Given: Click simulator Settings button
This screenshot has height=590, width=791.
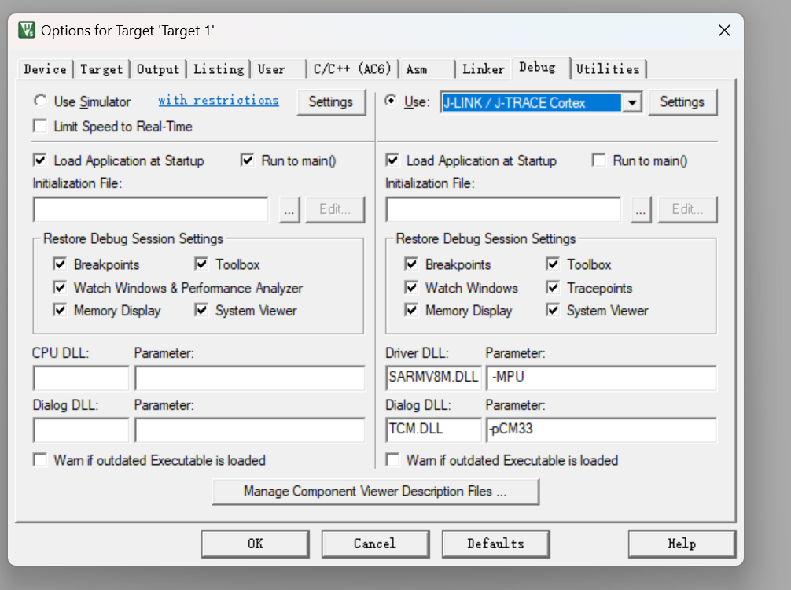Looking at the screenshot, I should click(331, 102).
